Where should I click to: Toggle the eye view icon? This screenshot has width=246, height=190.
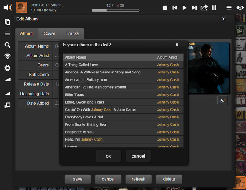(240, 7)
